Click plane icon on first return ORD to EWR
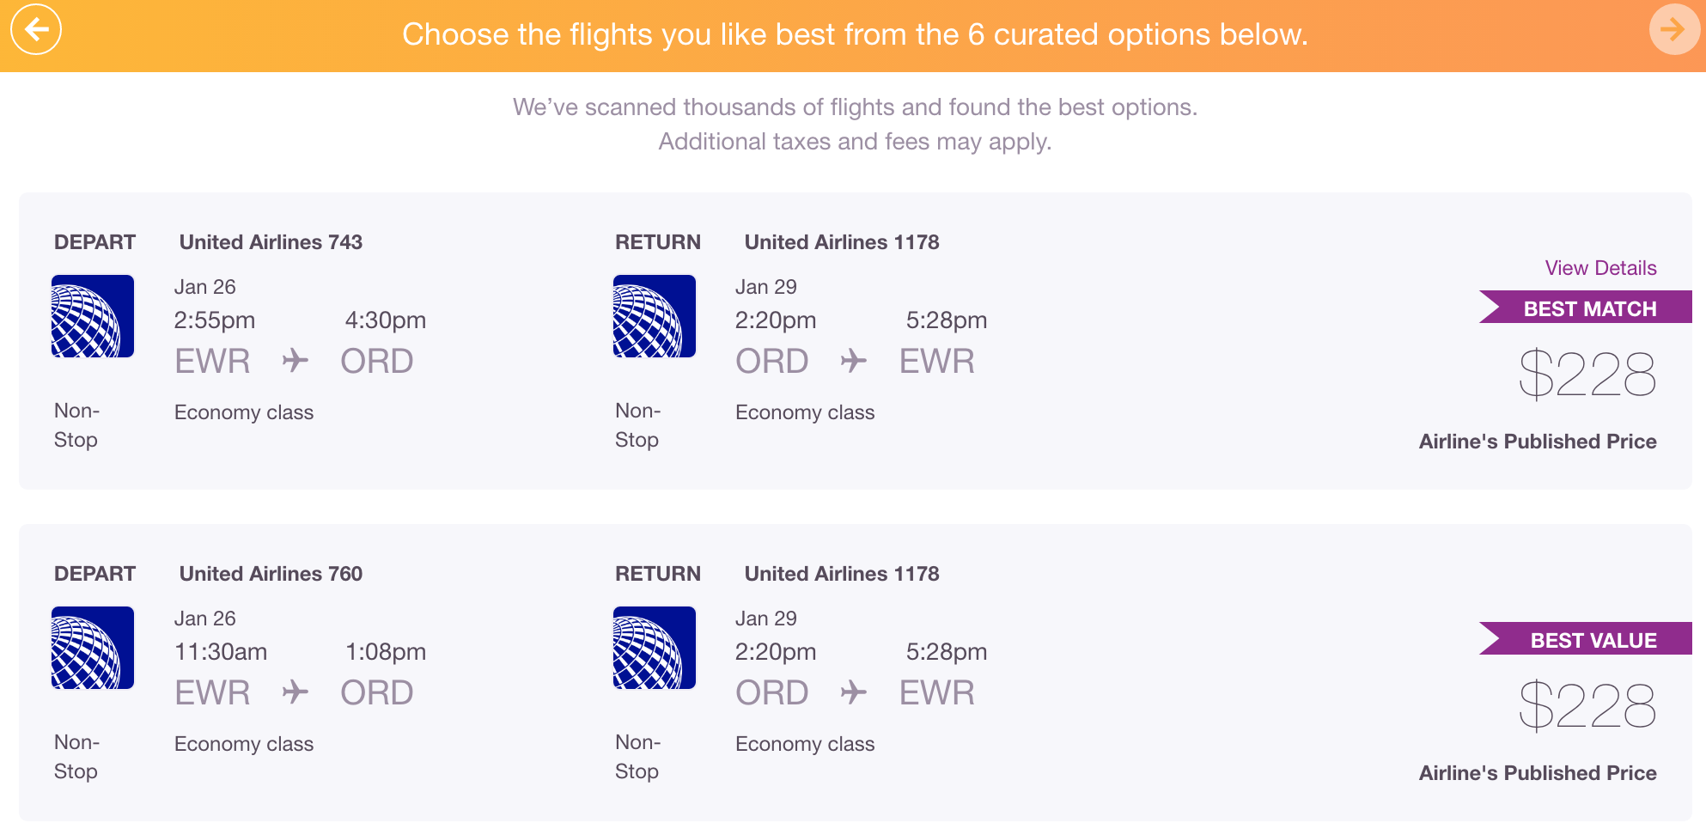The height and width of the screenshot is (835, 1706). (x=854, y=361)
